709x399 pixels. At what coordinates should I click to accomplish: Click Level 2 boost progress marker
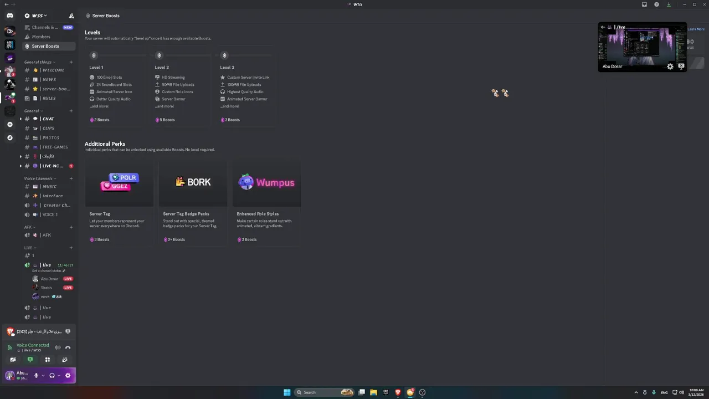coord(159,55)
